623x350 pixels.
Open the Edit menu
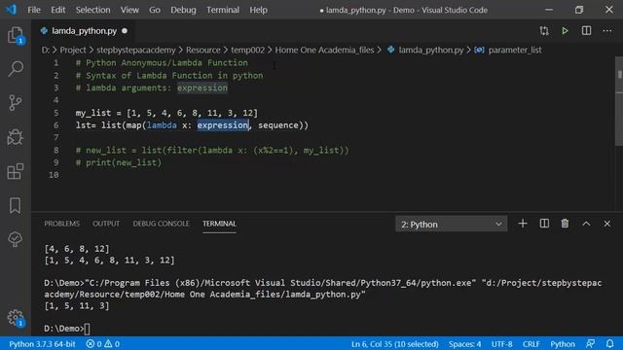click(x=58, y=10)
